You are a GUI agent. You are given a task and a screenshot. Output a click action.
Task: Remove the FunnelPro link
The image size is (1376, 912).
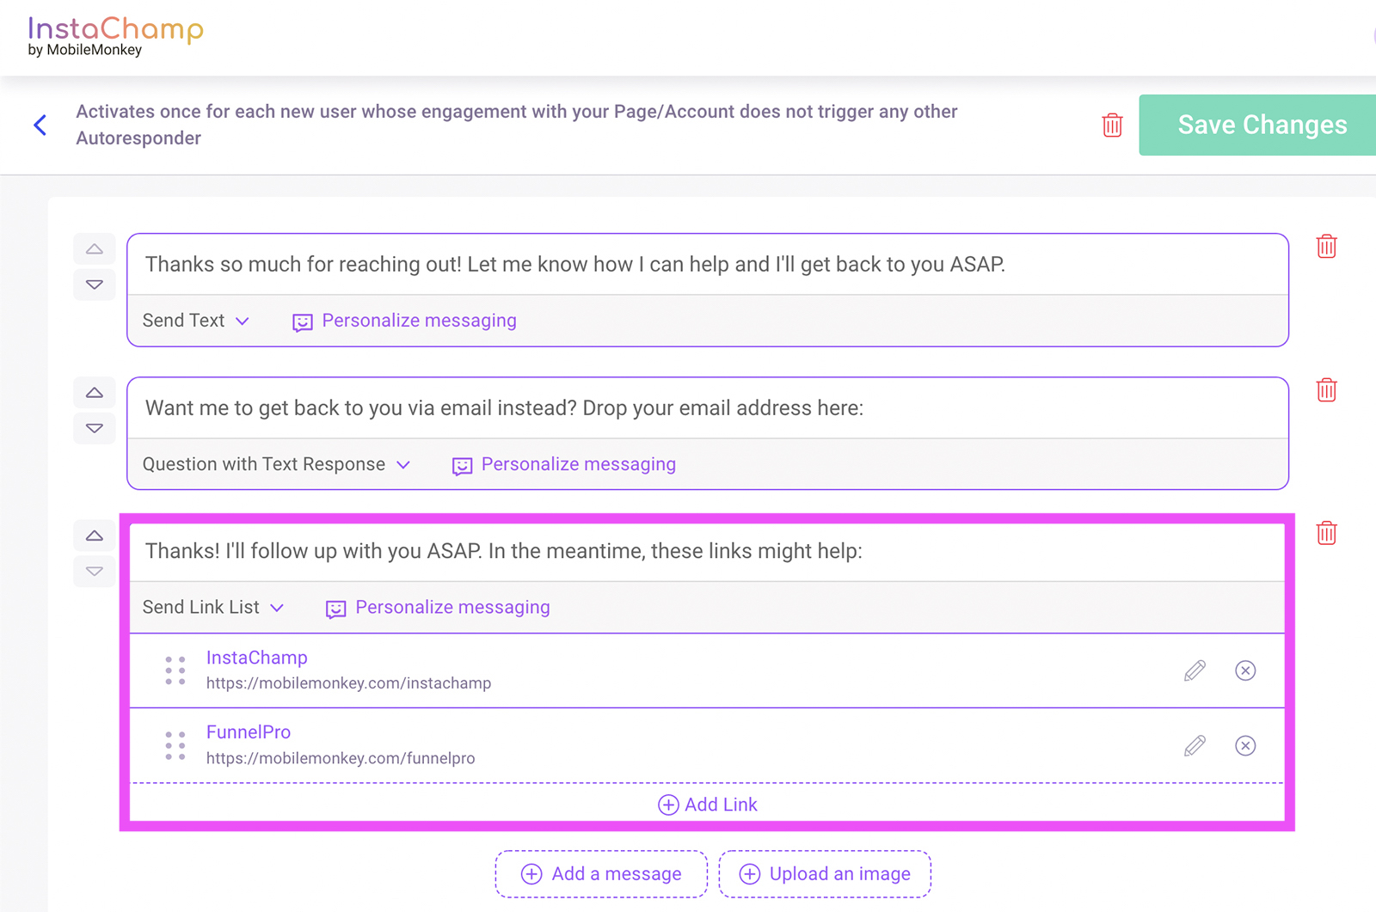click(1245, 745)
